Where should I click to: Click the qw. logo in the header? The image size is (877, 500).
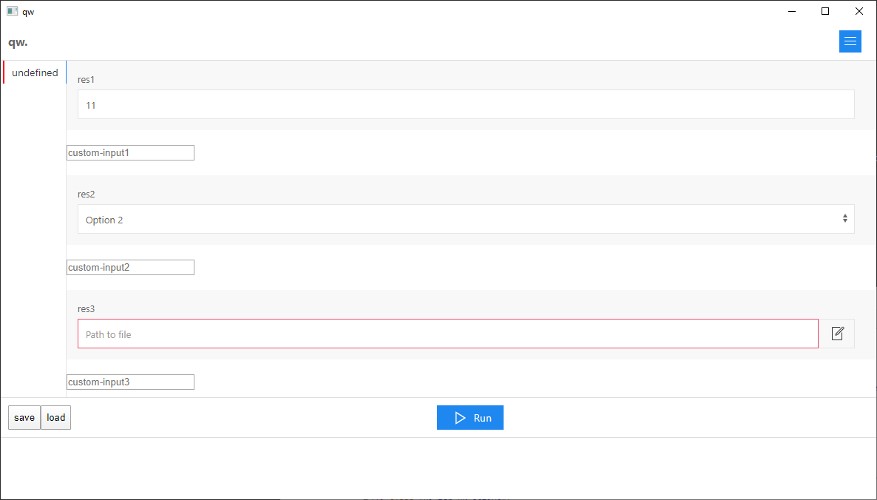click(18, 42)
